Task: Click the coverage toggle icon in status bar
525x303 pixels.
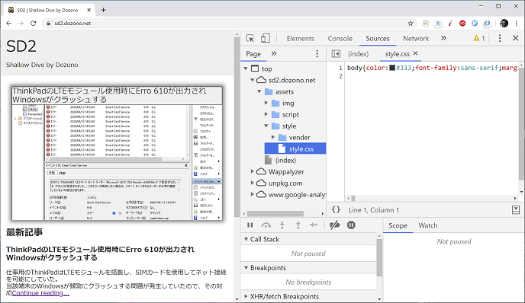Action: coord(516,210)
